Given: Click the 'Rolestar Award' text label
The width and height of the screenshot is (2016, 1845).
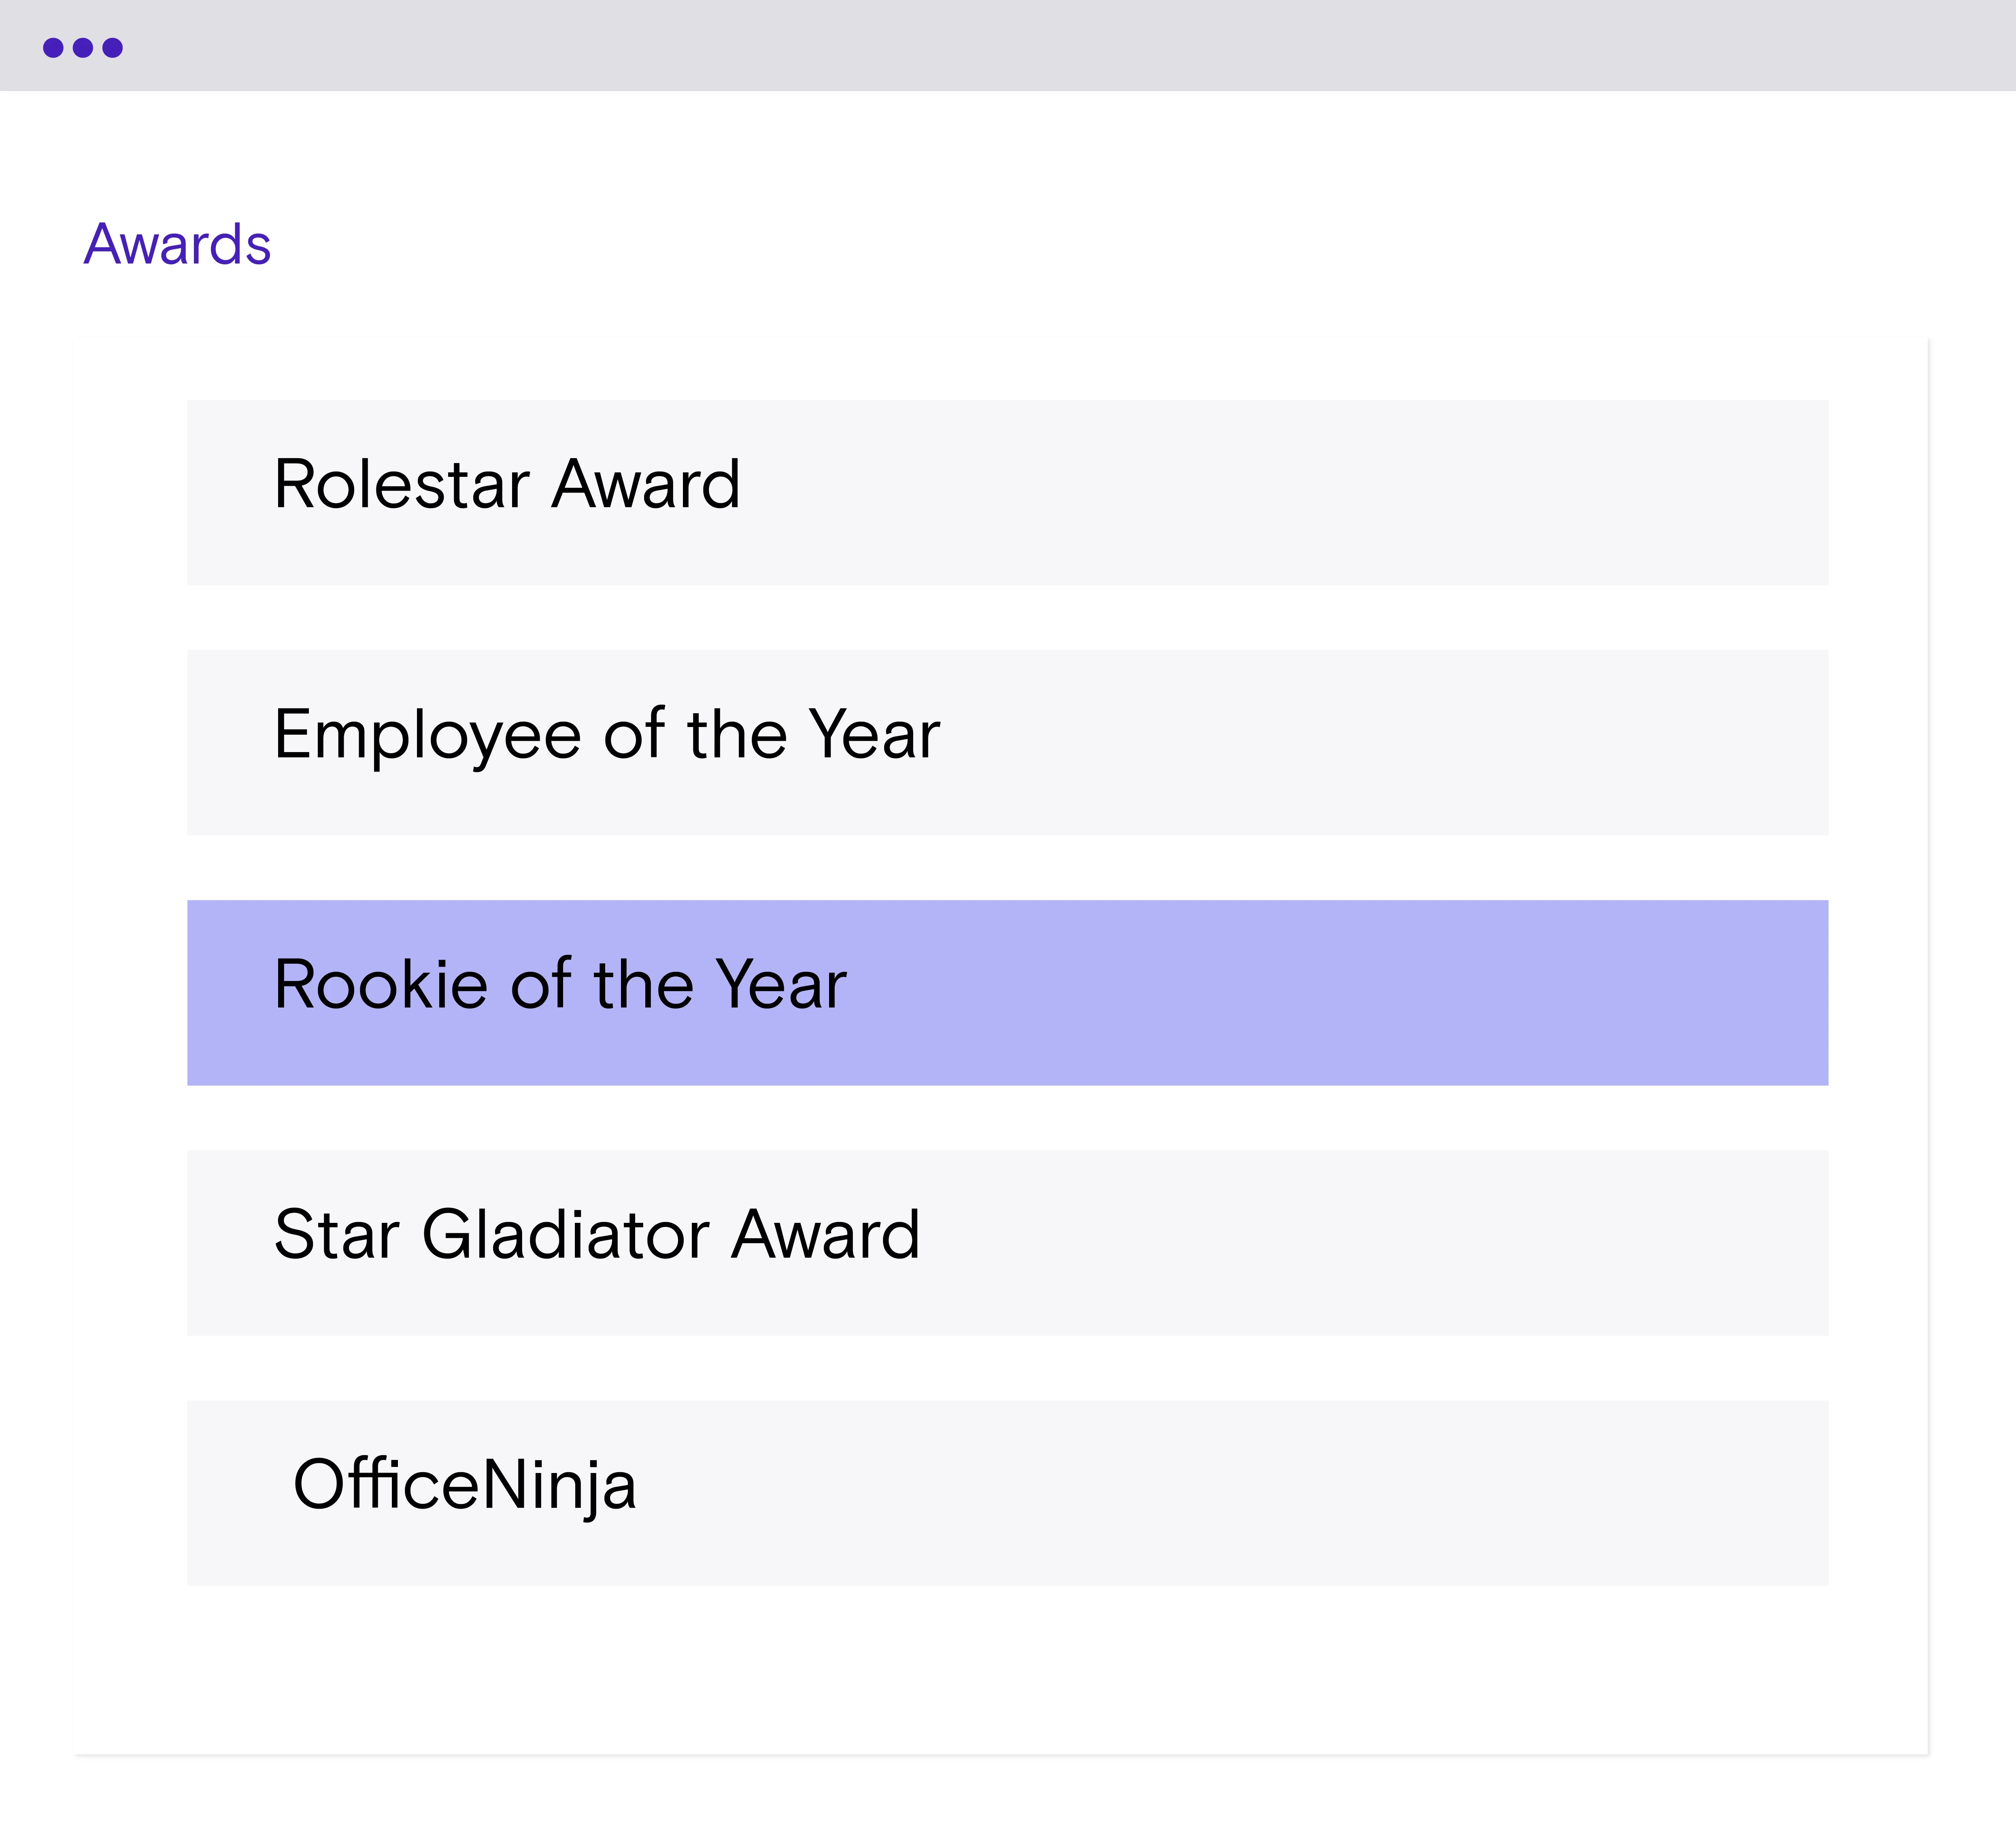Looking at the screenshot, I should [x=507, y=484].
